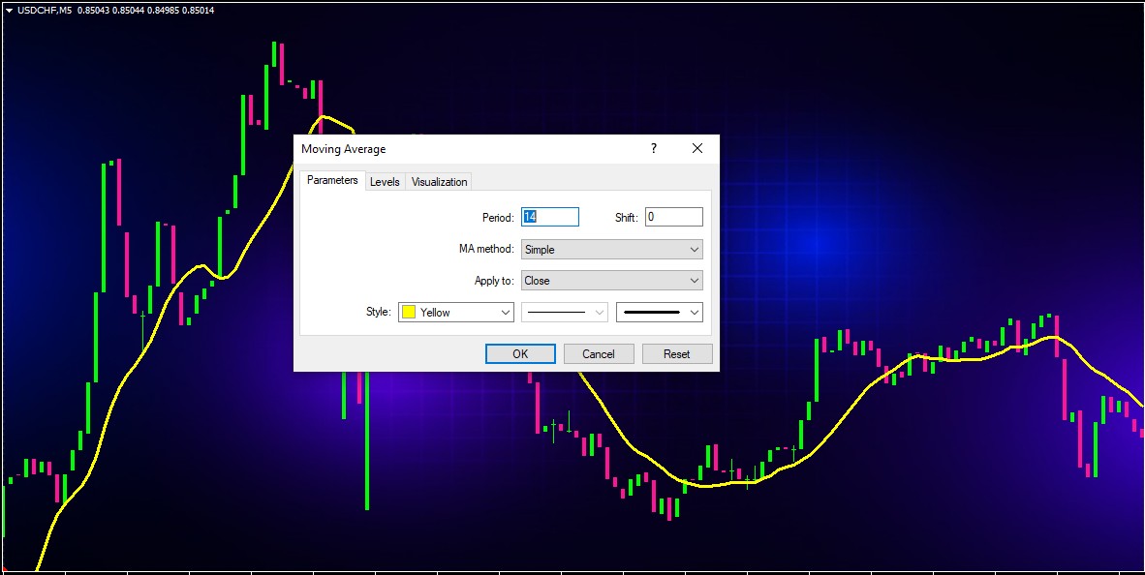Select the Parameters tab
The image size is (1145, 575).
332,180
